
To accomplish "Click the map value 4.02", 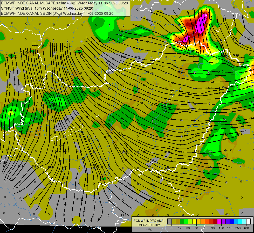I will (x=167, y=152).
